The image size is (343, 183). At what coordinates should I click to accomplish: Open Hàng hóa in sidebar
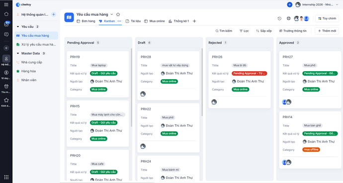[x=36, y=71]
